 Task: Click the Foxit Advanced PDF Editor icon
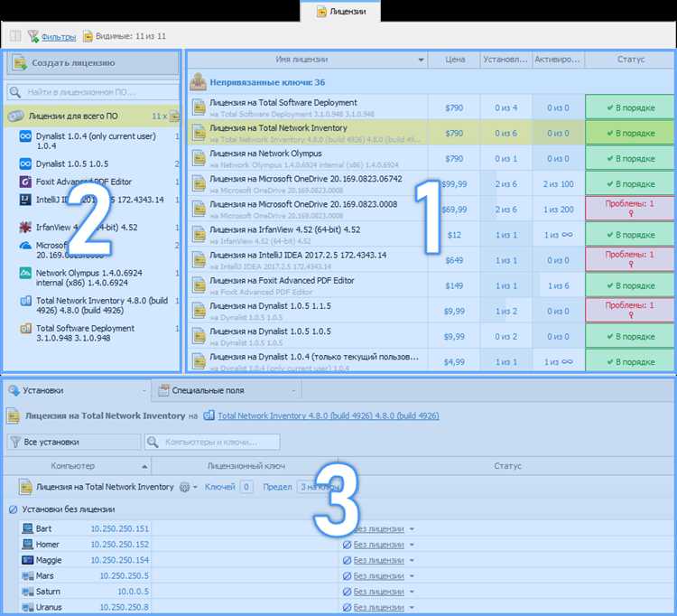pyautogui.click(x=25, y=182)
